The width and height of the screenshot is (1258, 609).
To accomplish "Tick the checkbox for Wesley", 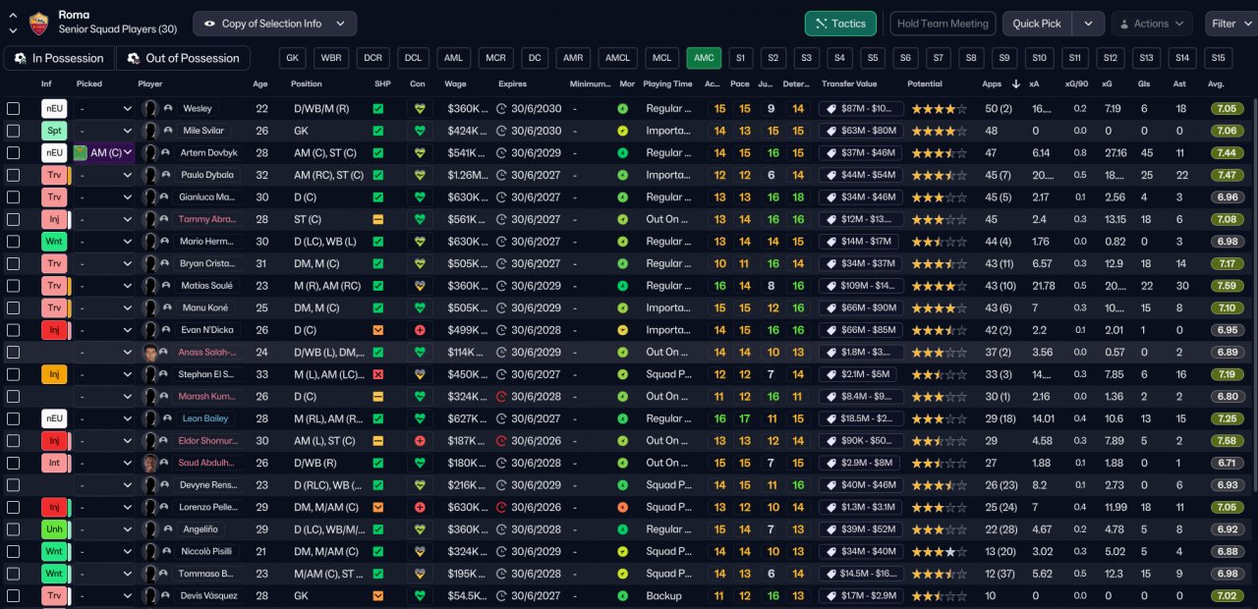I will [13, 109].
